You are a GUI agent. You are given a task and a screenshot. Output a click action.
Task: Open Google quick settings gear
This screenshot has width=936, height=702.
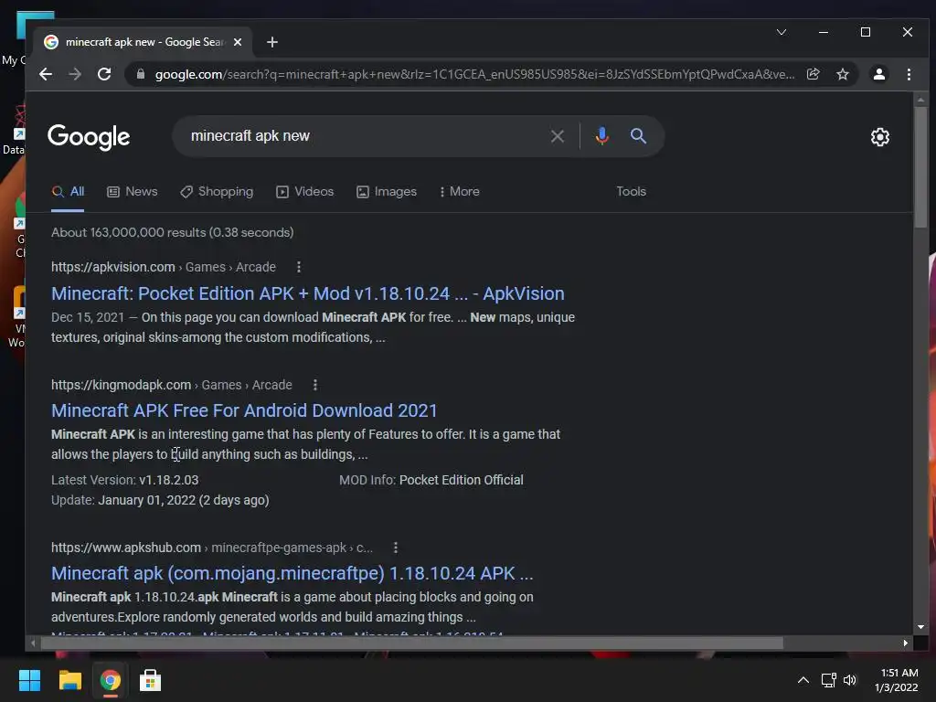coord(880,137)
